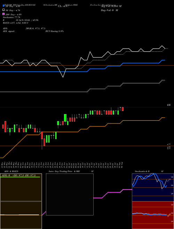Click the MACD: 4.87, 4.82, 0.05 line
This screenshot has height=229, width=174.
tap(16, 23)
